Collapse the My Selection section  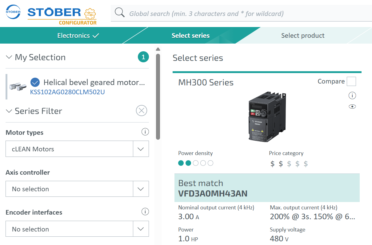[x=9, y=57]
